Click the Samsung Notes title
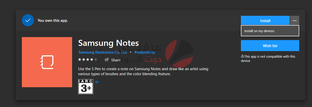The width and height of the screenshot is (312, 107). pyautogui.click(x=109, y=43)
